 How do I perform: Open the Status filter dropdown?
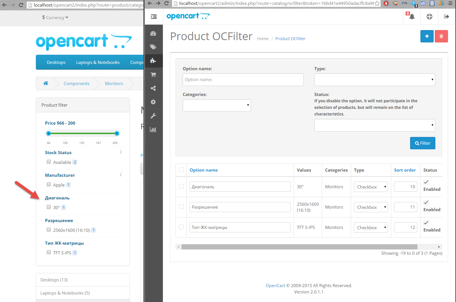375,125
